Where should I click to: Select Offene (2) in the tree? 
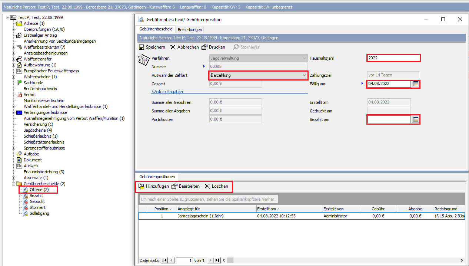[39, 190]
